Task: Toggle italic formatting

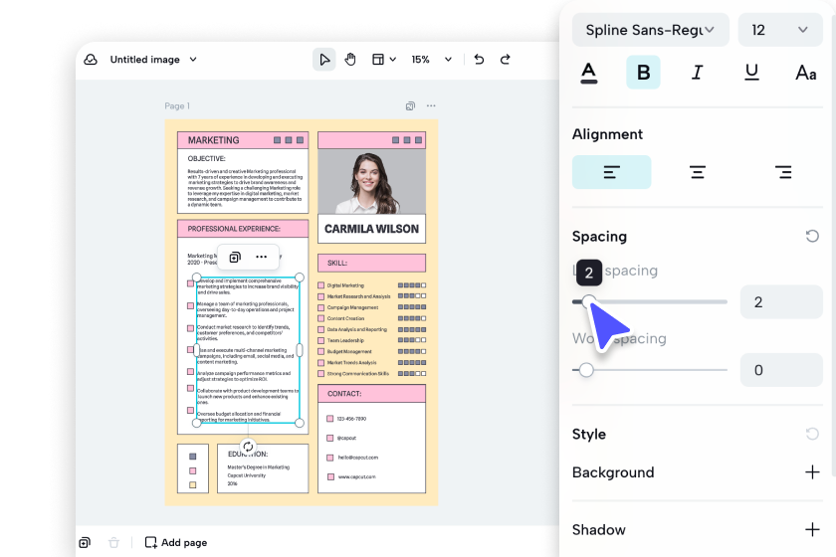Action: (x=697, y=72)
